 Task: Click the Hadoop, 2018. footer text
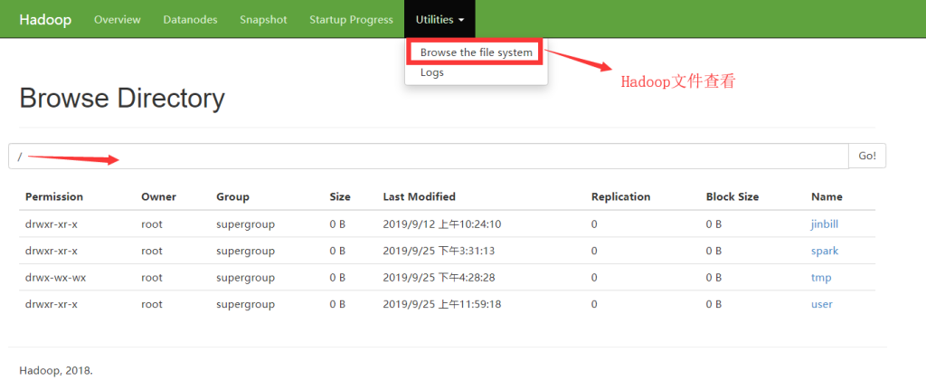(55, 371)
